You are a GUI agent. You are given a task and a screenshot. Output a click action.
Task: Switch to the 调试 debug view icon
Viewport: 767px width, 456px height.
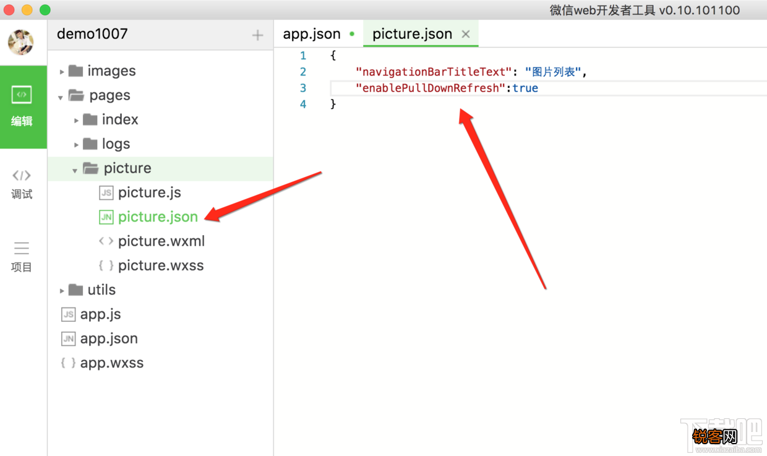click(x=22, y=176)
